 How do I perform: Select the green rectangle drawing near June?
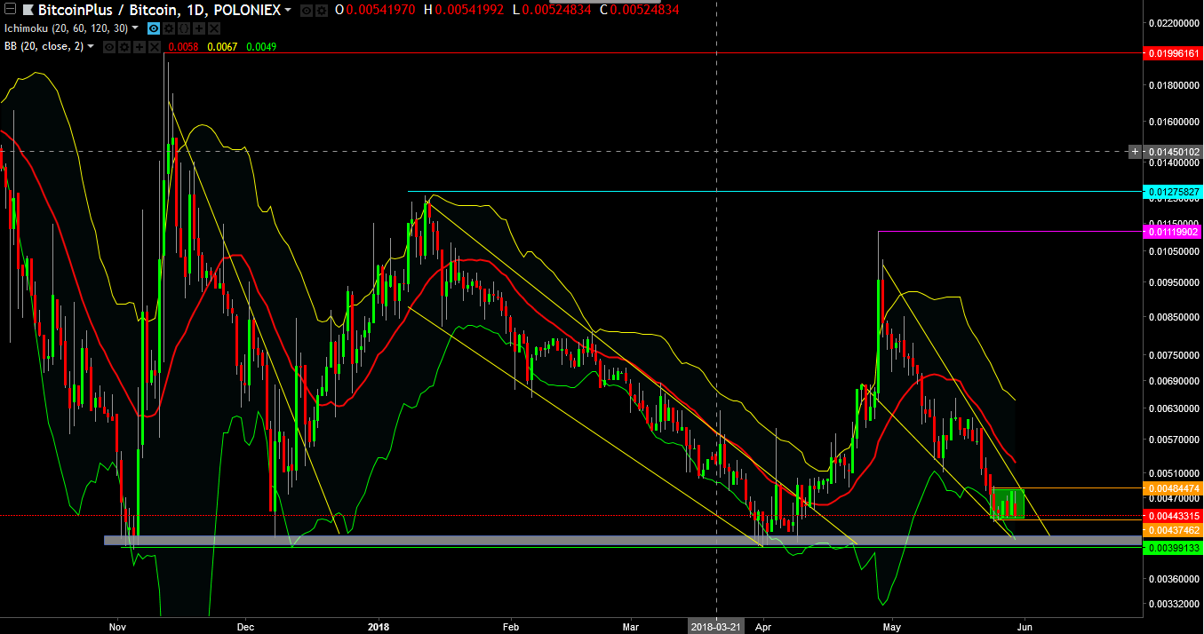(1009, 503)
